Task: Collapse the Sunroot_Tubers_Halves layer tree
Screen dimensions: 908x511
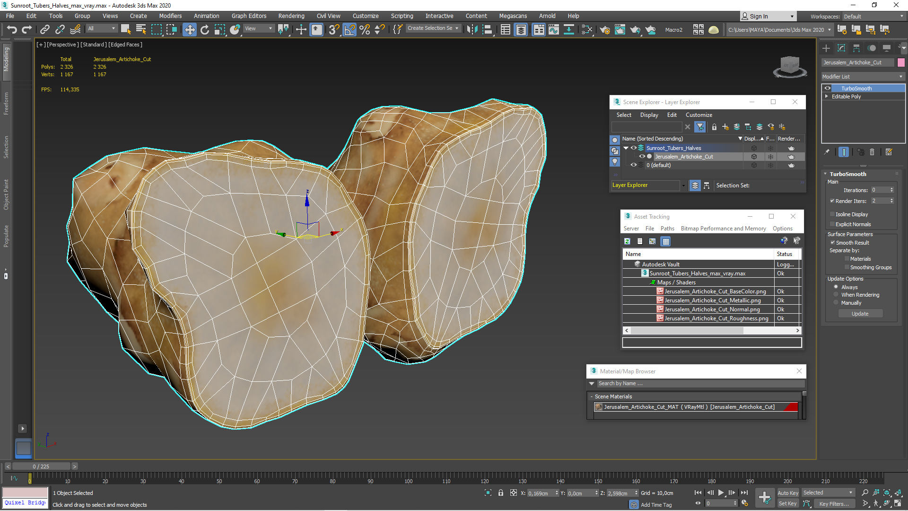Action: click(x=626, y=148)
